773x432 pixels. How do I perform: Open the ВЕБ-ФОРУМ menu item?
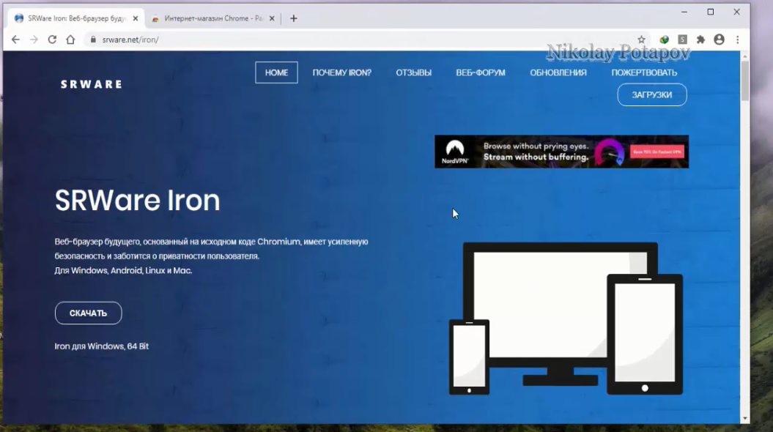(481, 72)
